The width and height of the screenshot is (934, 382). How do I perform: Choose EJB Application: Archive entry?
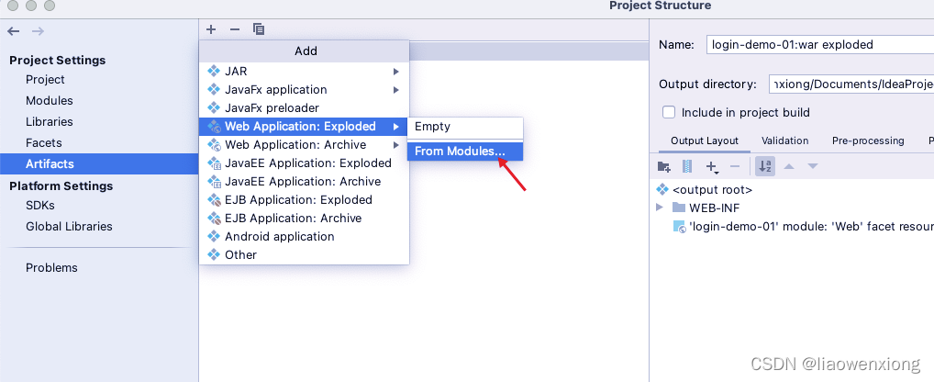click(304, 219)
